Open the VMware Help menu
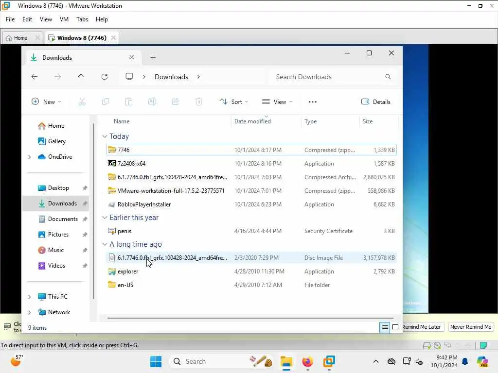The width and height of the screenshot is (498, 373). coord(102,19)
